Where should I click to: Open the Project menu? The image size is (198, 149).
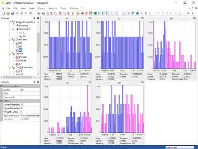tap(42, 8)
